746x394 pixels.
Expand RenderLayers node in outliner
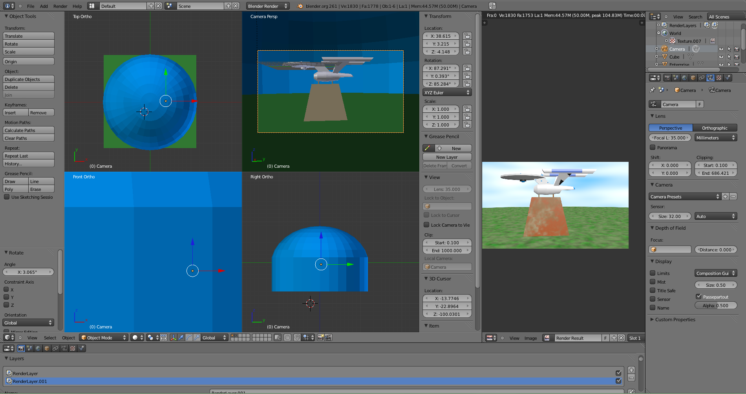click(x=658, y=25)
